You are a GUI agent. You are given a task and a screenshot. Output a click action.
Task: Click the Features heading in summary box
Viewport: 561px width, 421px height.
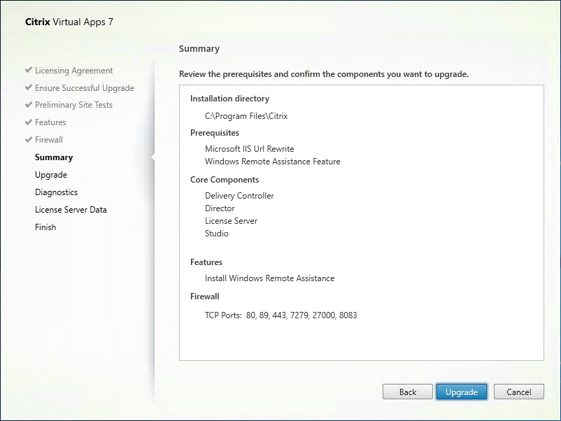click(x=206, y=262)
